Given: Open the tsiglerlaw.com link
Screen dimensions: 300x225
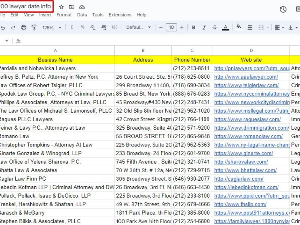Looking at the screenshot, I should click(246, 85).
